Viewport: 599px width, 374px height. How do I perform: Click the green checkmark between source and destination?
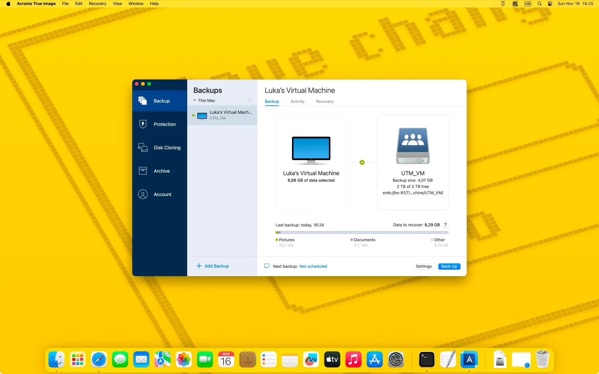[362, 162]
